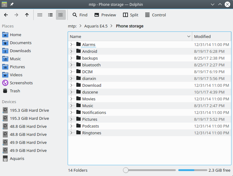Click the Modified column header
The image size is (233, 176).
tap(211, 36)
